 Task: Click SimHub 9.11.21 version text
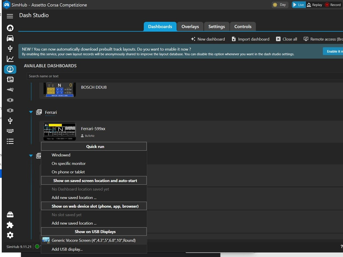click(x=19, y=247)
